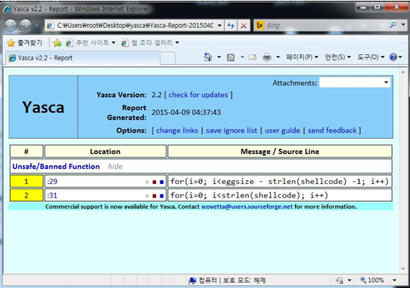Click the address bar URL field
The height and width of the screenshot is (288, 410).
click(135, 26)
